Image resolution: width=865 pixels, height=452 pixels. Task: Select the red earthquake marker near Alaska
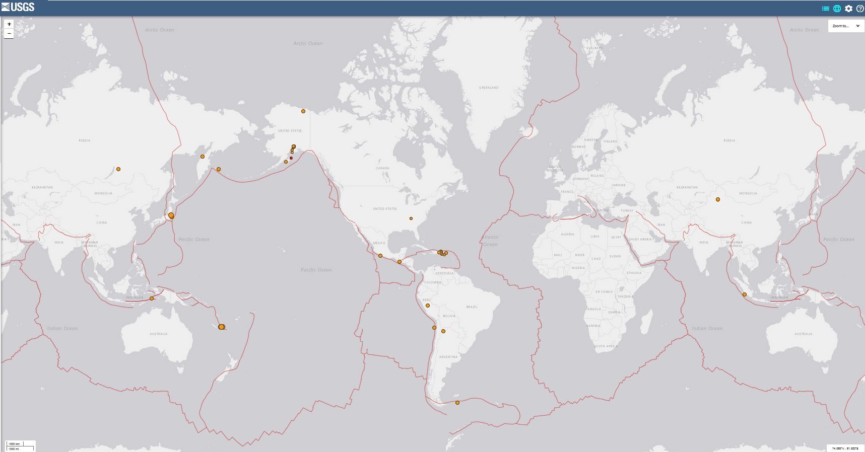pyautogui.click(x=291, y=158)
